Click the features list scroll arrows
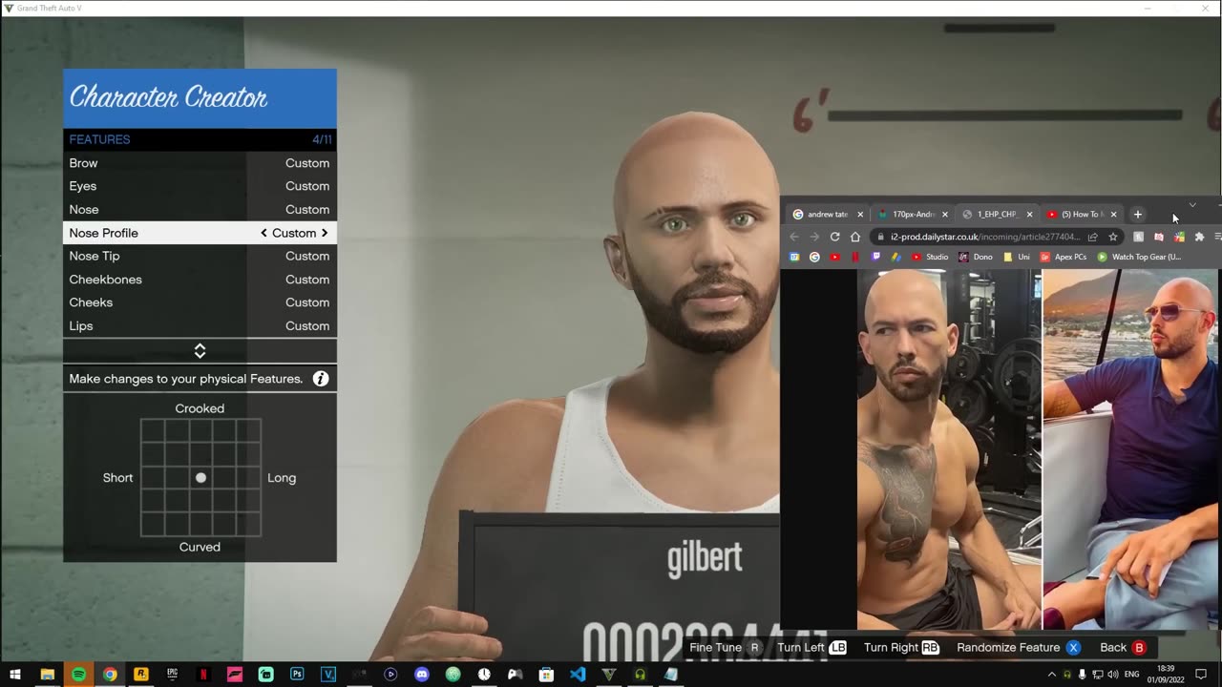This screenshot has height=687, width=1222. point(200,351)
